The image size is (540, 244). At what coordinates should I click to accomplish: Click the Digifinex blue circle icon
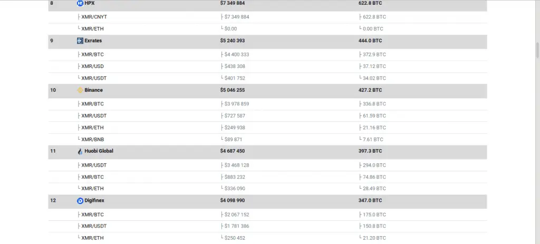click(x=80, y=201)
